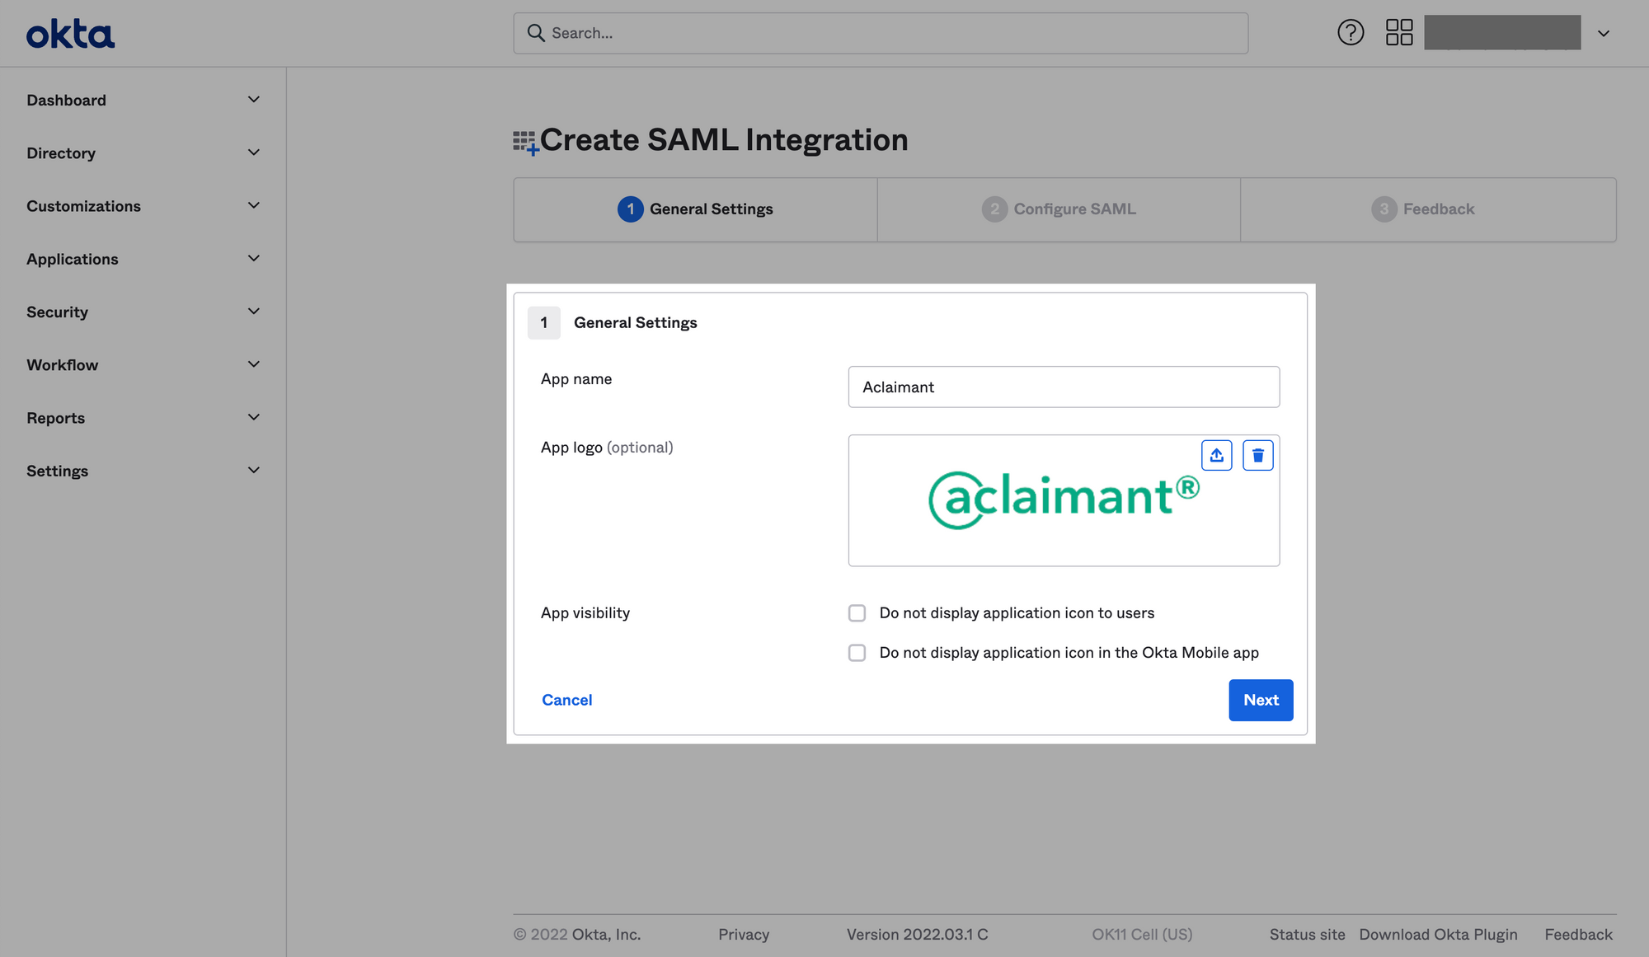Click the Cancel link
This screenshot has height=957, width=1649.
point(566,700)
